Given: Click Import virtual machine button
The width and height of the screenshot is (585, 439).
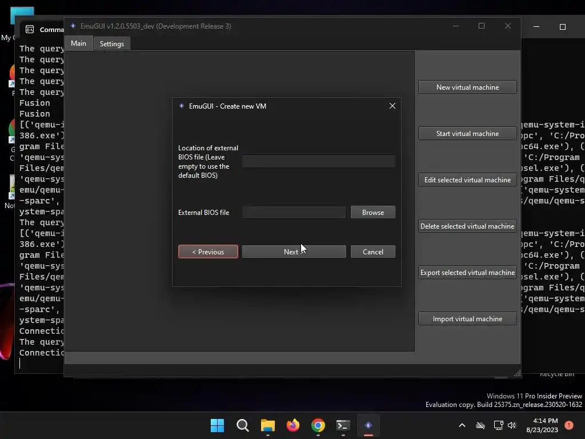Looking at the screenshot, I should click(x=467, y=318).
